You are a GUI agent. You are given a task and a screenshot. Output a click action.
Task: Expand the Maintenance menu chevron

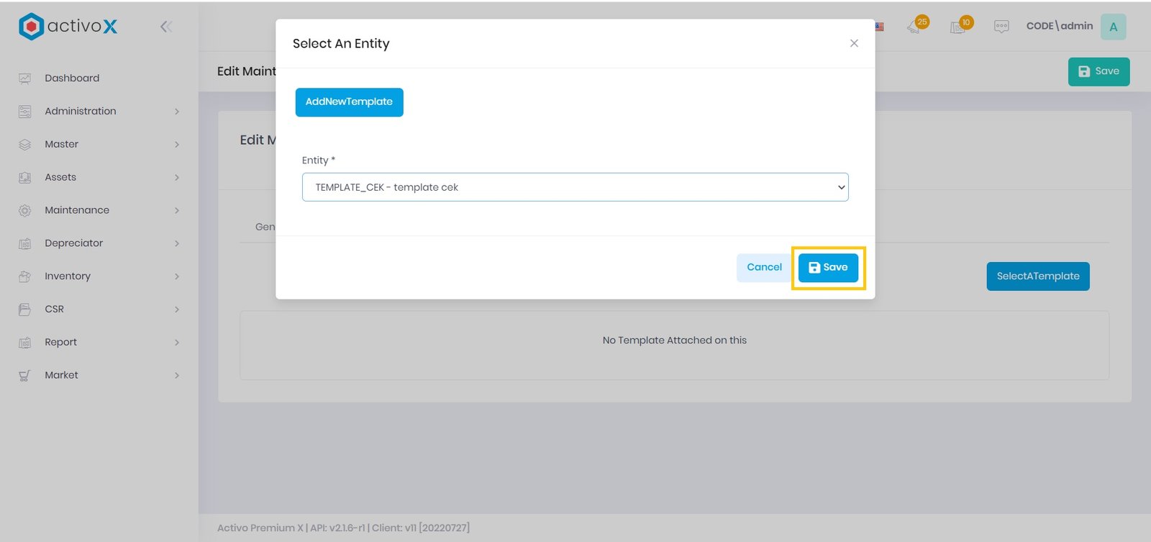coord(177,210)
